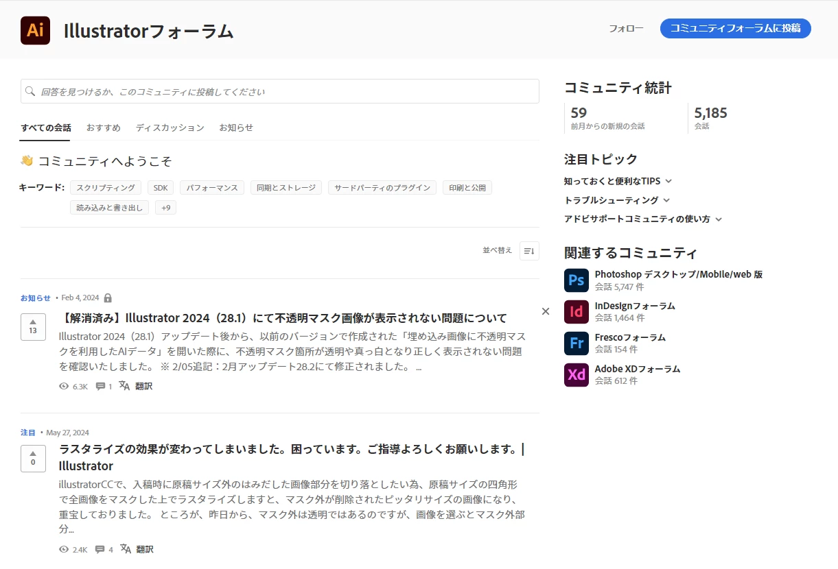Click the search magnifier icon
838x569 pixels.
pyautogui.click(x=31, y=91)
